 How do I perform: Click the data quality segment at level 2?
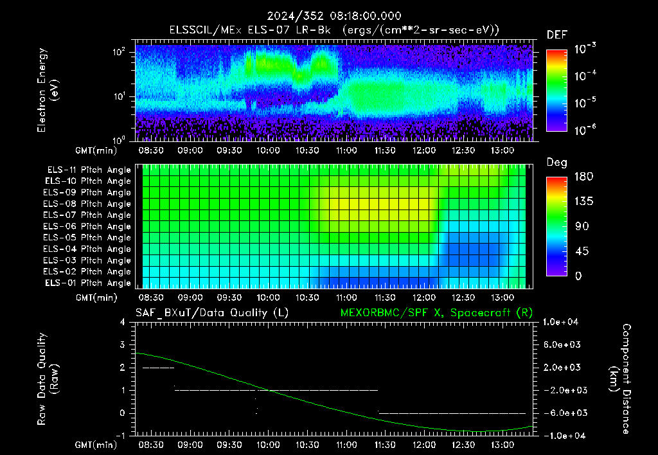pyautogui.click(x=158, y=368)
